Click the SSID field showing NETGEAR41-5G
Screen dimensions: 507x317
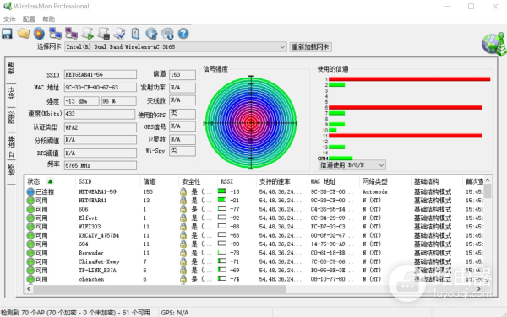tap(101, 74)
